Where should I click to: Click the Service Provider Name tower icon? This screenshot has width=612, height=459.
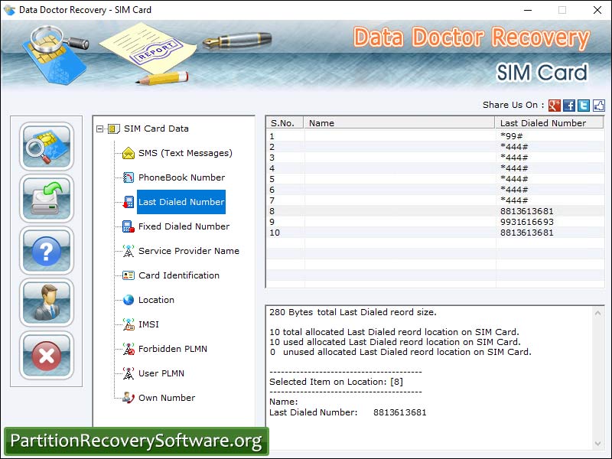tap(129, 251)
